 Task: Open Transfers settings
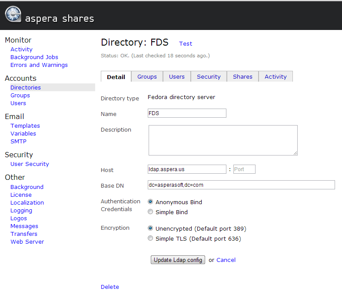click(24, 234)
